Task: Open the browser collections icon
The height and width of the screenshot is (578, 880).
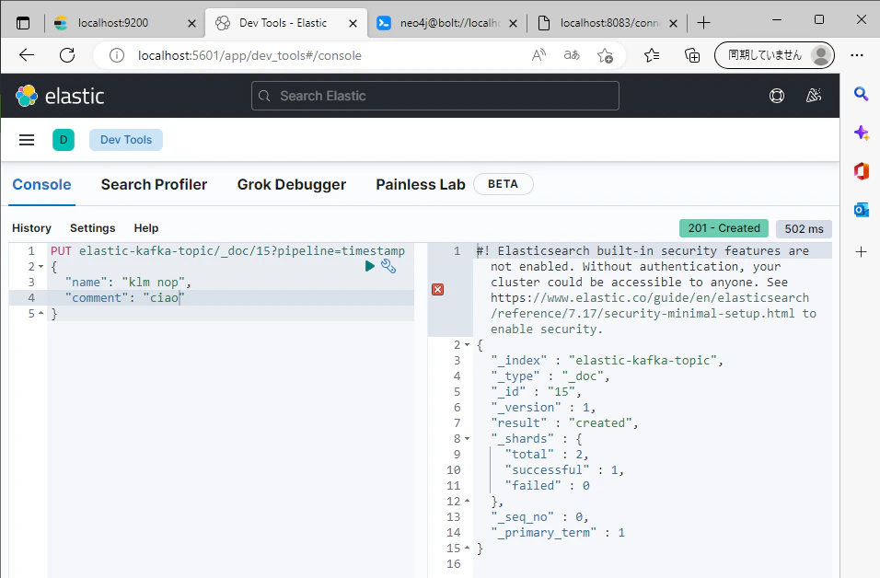Action: point(692,55)
